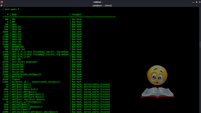Click the mode number '1400' for SHA2-256
201x113 pixels.
pyautogui.click(x=6, y=29)
